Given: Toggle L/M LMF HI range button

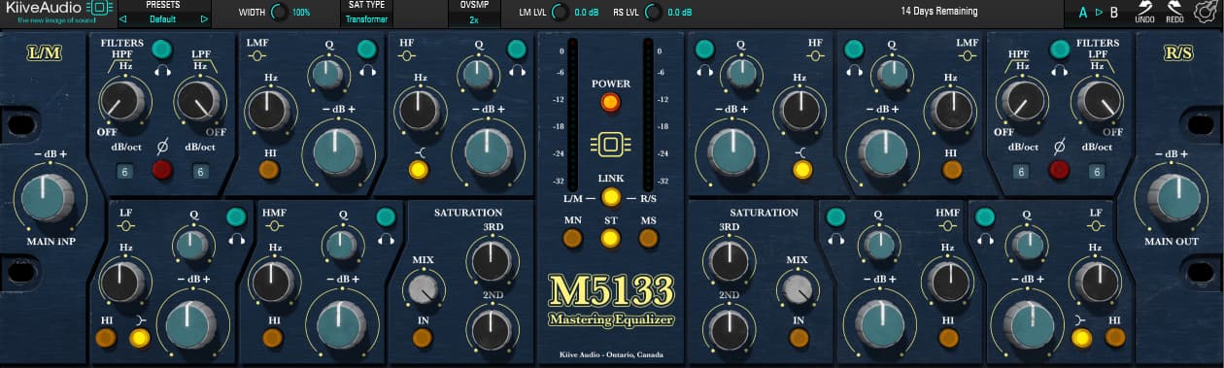Looking at the screenshot, I should [269, 171].
